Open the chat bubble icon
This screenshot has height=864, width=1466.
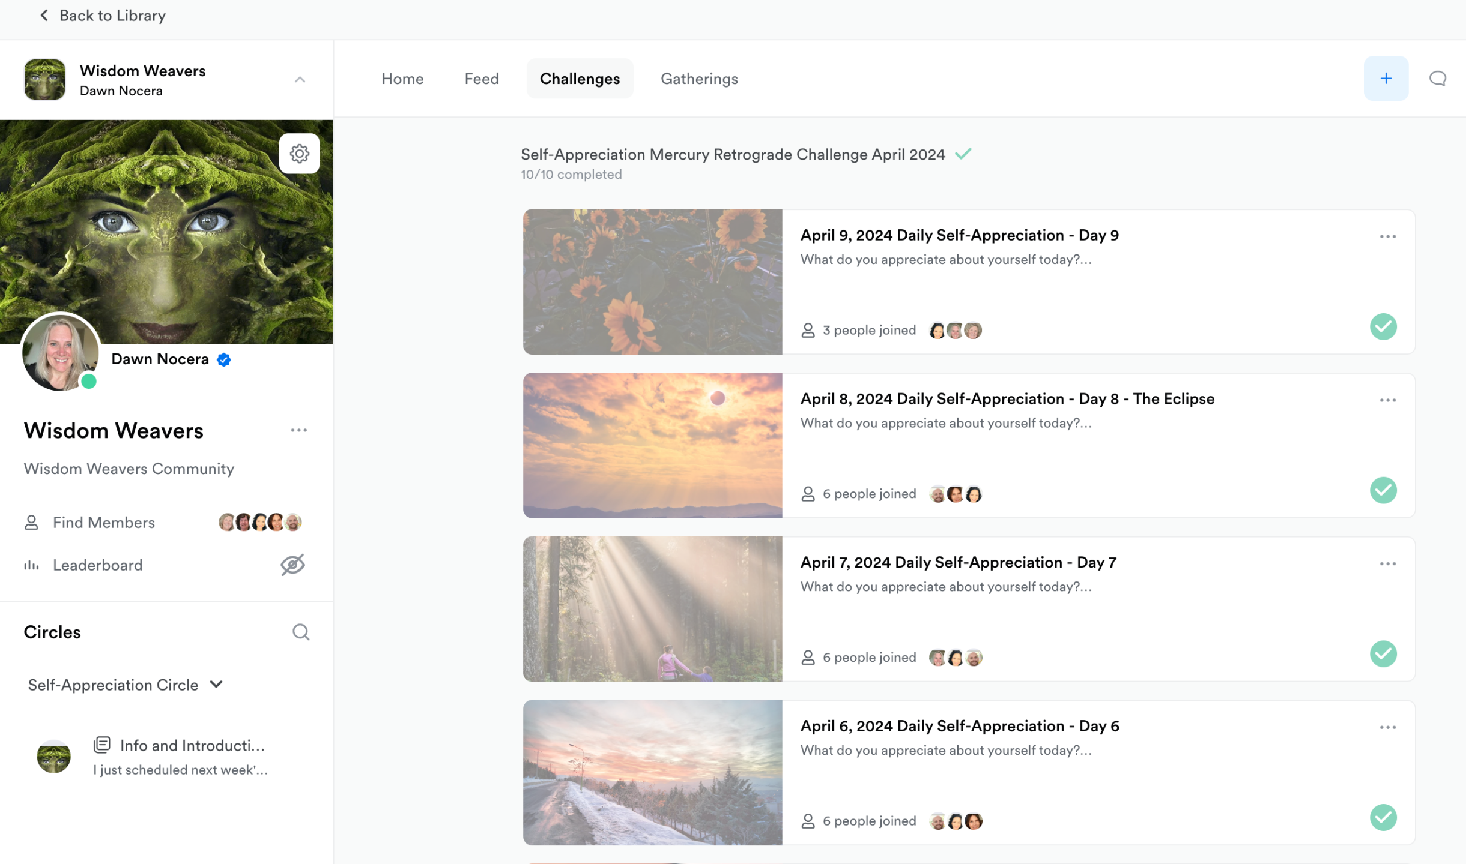pos(1437,79)
